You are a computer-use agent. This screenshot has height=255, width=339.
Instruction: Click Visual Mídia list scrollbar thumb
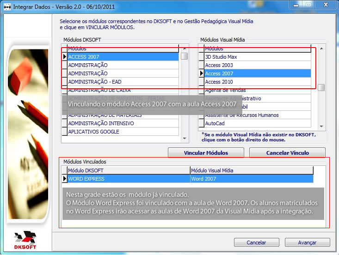click(x=321, y=87)
